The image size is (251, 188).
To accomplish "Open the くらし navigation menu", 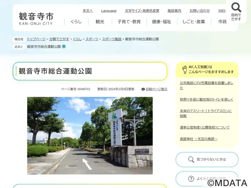I will coord(76,22).
